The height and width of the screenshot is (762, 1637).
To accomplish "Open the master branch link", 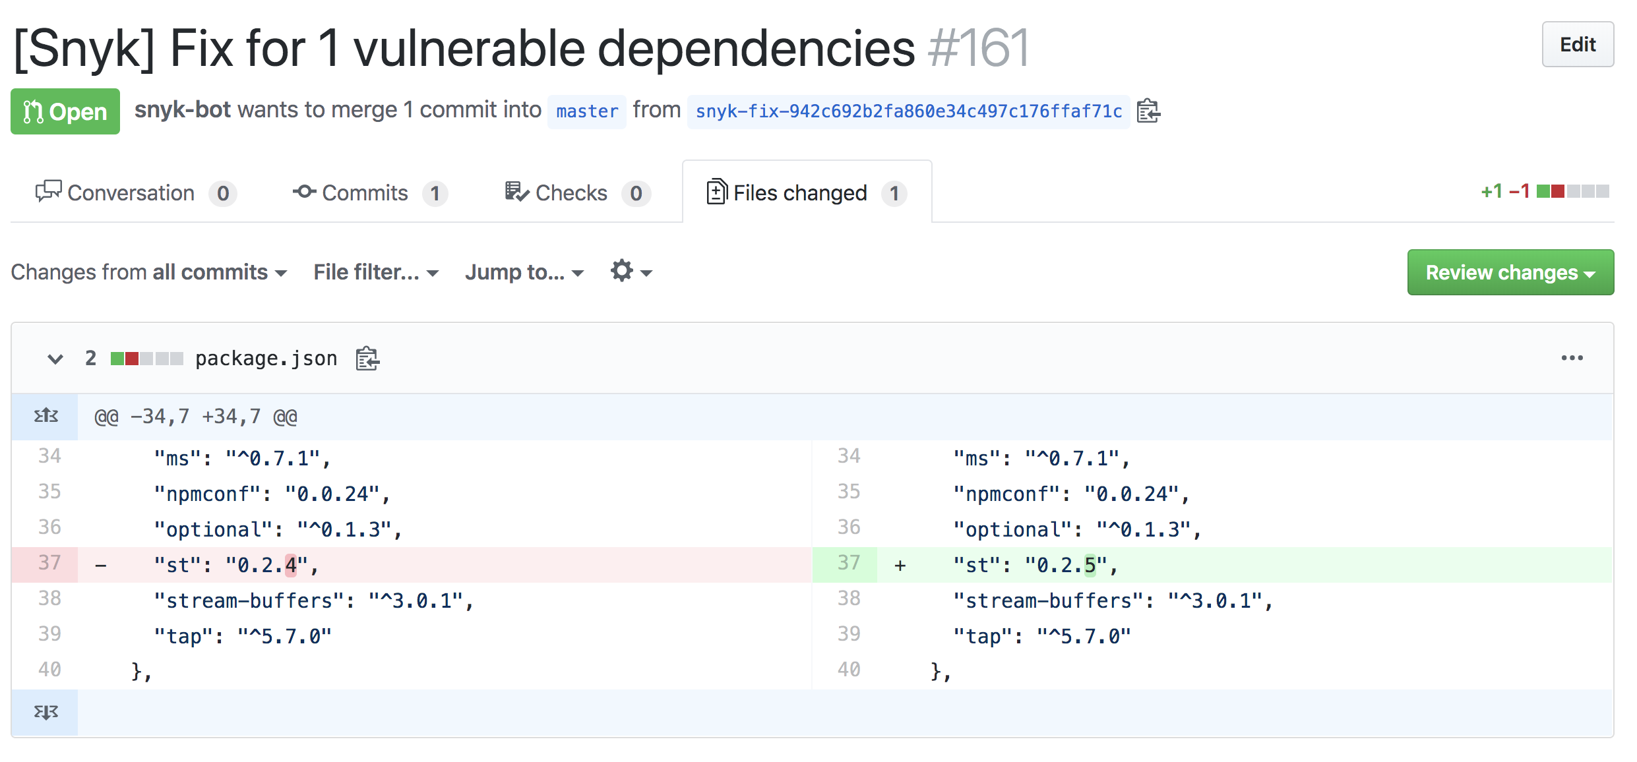I will pos(586,111).
